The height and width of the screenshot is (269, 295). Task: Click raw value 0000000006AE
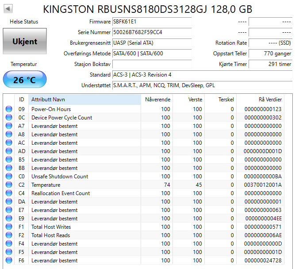coord(263,235)
